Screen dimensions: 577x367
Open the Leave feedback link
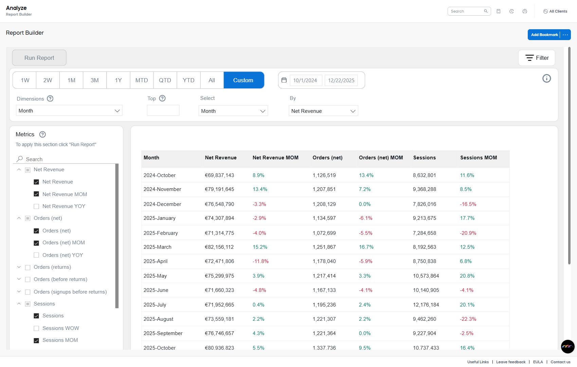coord(511,362)
